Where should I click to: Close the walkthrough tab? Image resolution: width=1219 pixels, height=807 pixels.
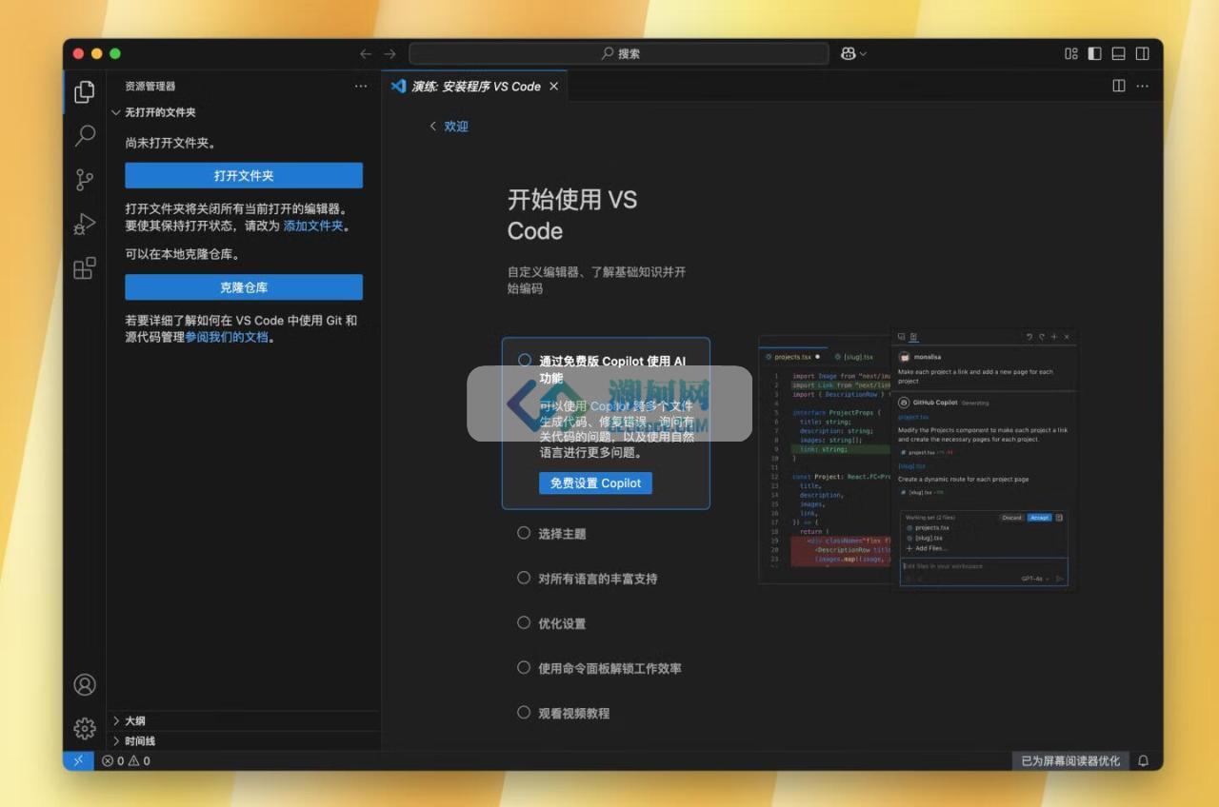pyautogui.click(x=553, y=86)
